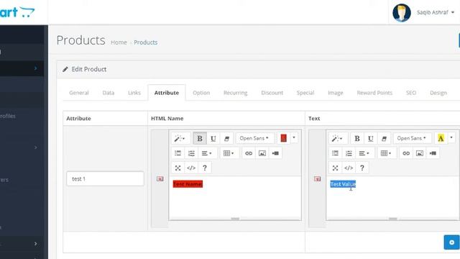Click insert picture icon in Text editor
The width and height of the screenshot is (460, 259).
(420, 153)
